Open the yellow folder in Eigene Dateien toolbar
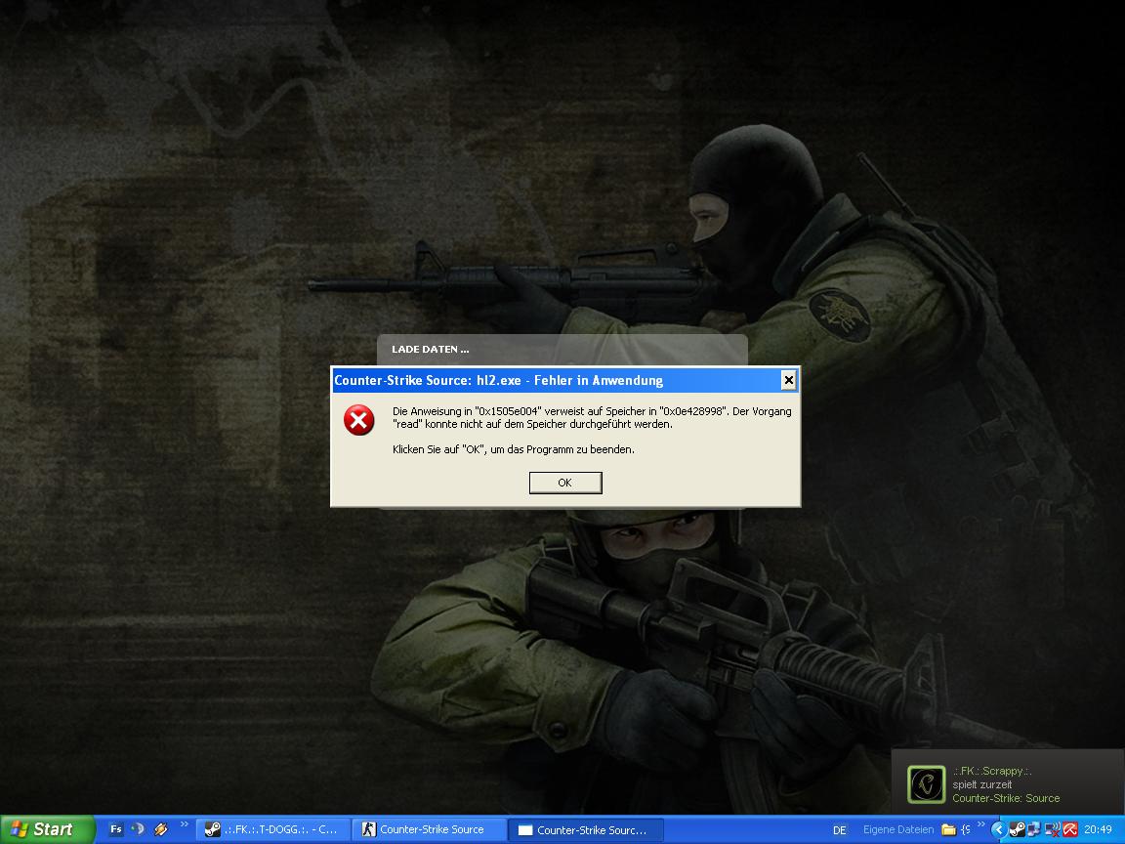 pos(948,829)
